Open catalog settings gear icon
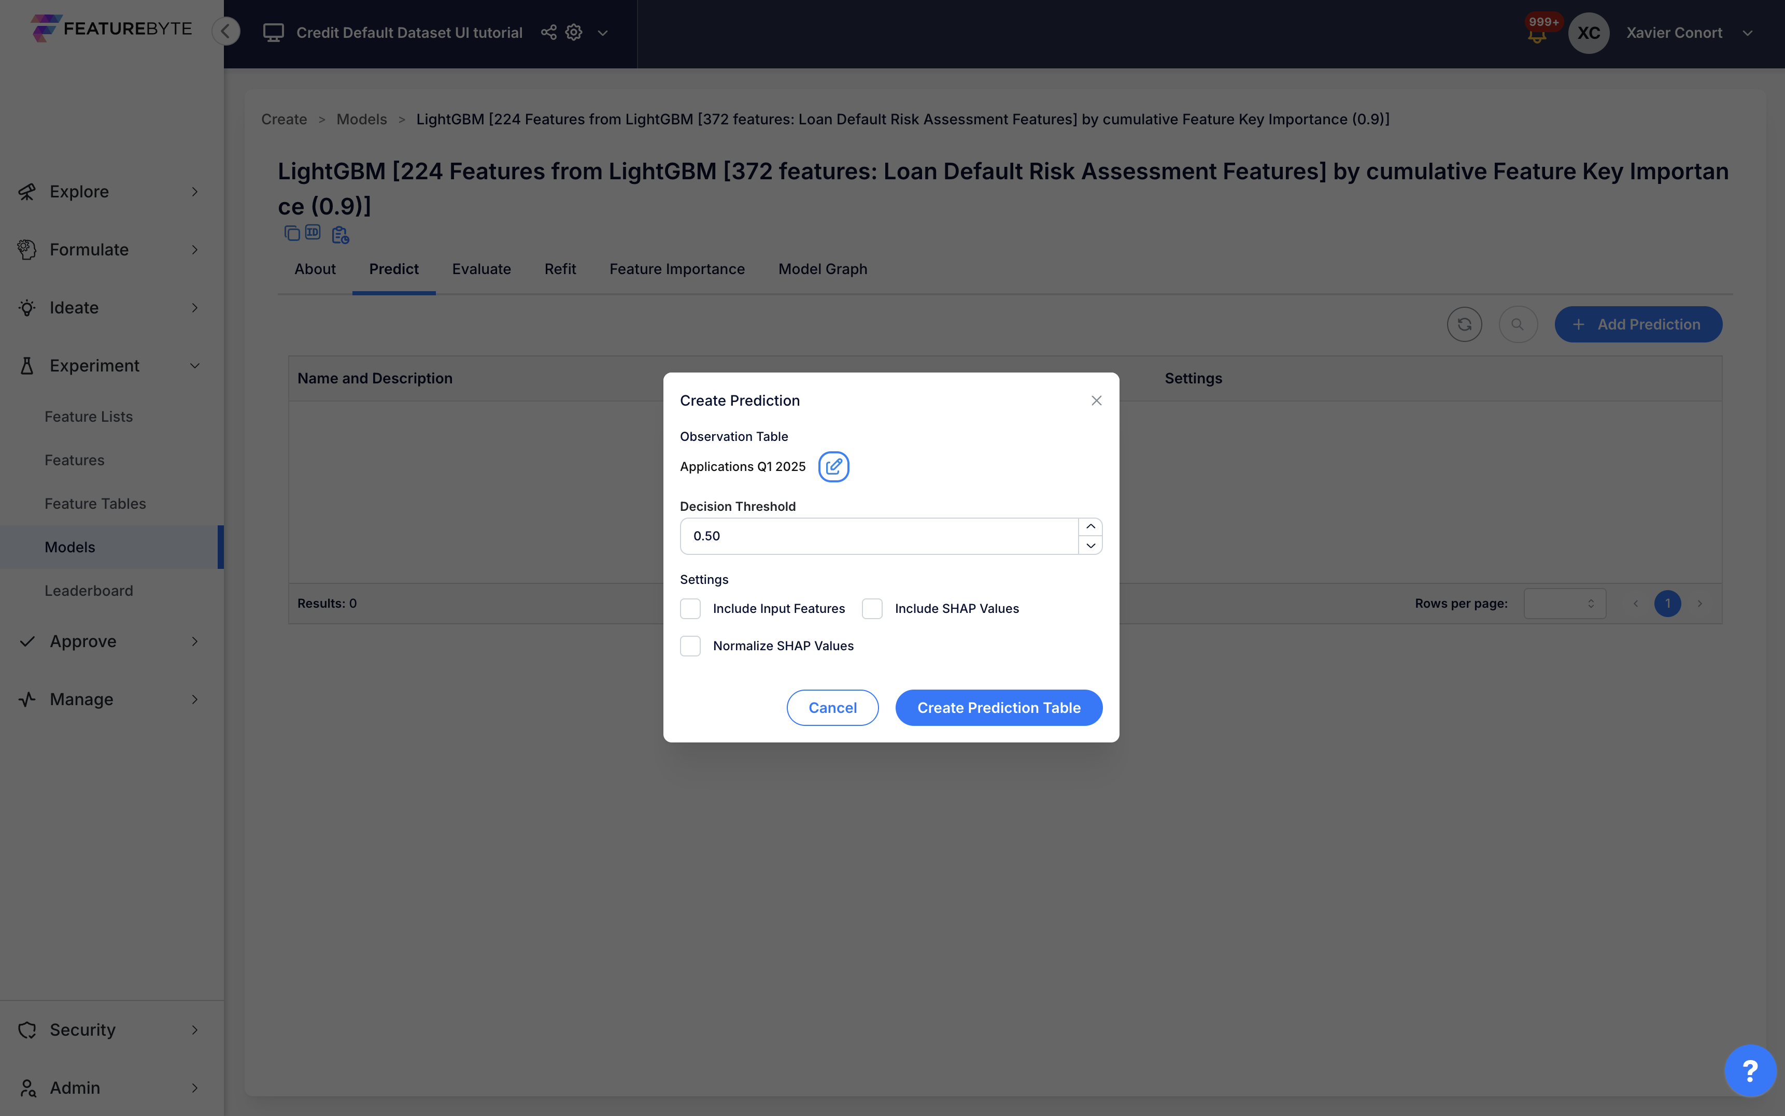 (574, 33)
